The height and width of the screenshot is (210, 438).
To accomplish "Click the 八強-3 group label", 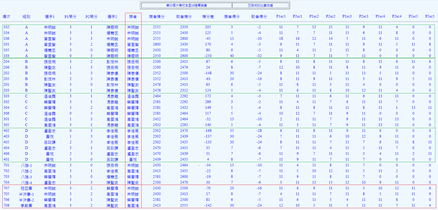I will point(26,177).
